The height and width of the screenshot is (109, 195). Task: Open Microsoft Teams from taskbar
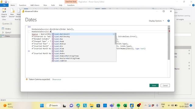[112, 106]
